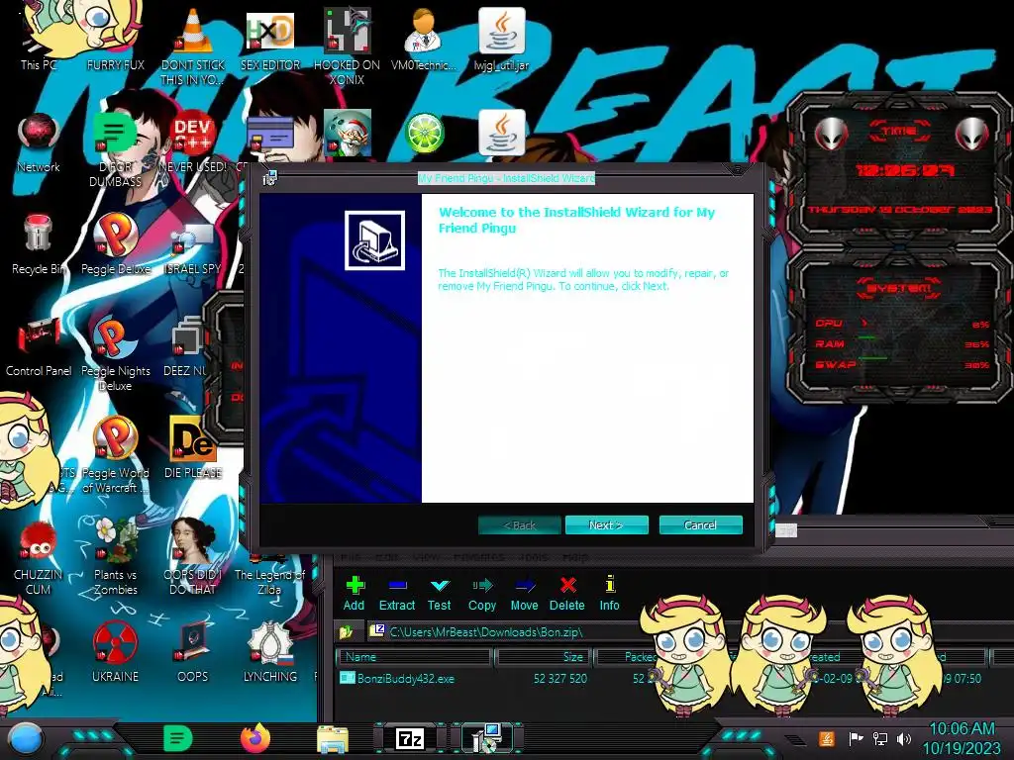1014x760 pixels.
Task: Select the green lime desktop icon
Action: (424, 135)
